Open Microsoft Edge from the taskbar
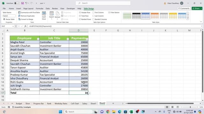The height and width of the screenshot is (114, 204). point(120,112)
